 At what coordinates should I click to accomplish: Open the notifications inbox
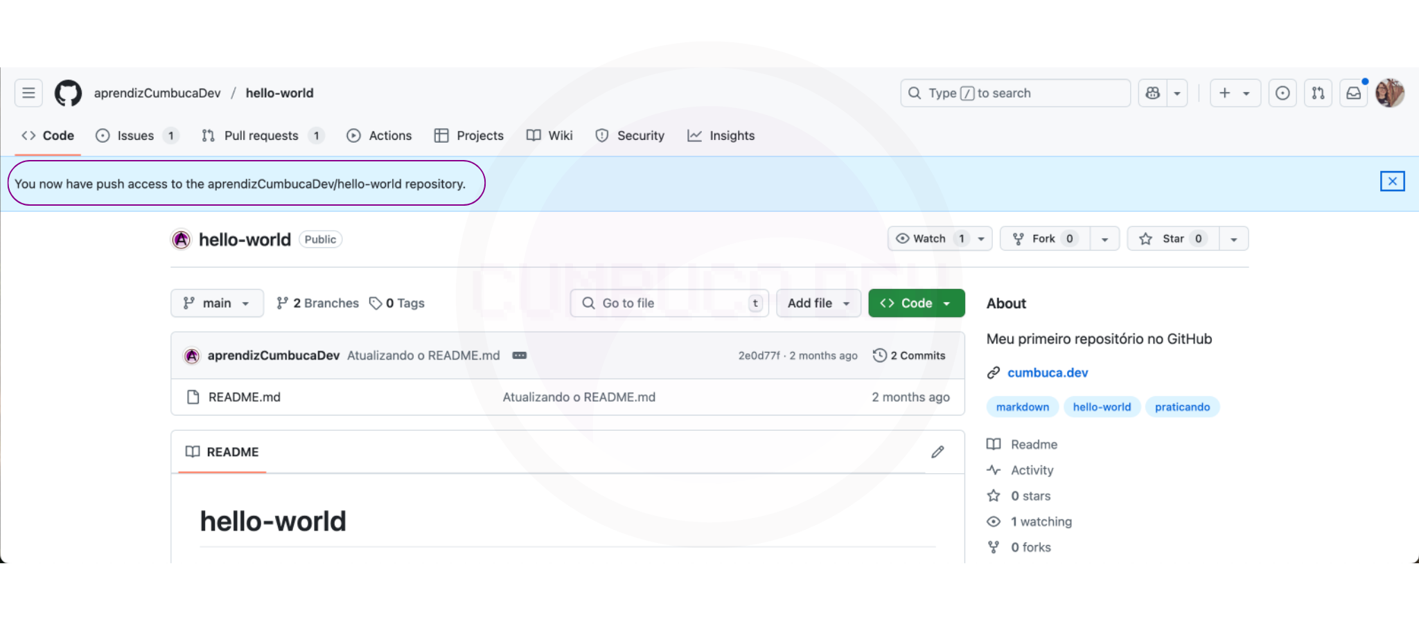tap(1353, 93)
